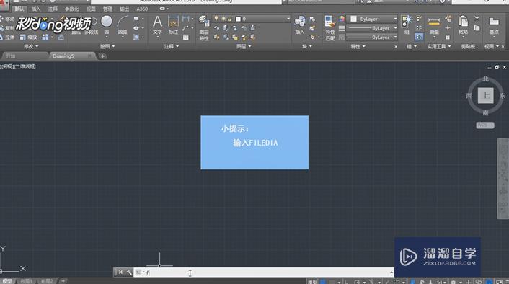
Task: Expand the 组 (Groups) panel title
Action: pos(411,46)
